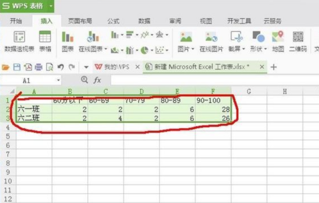Add a new document tab with plus

(x=274, y=67)
